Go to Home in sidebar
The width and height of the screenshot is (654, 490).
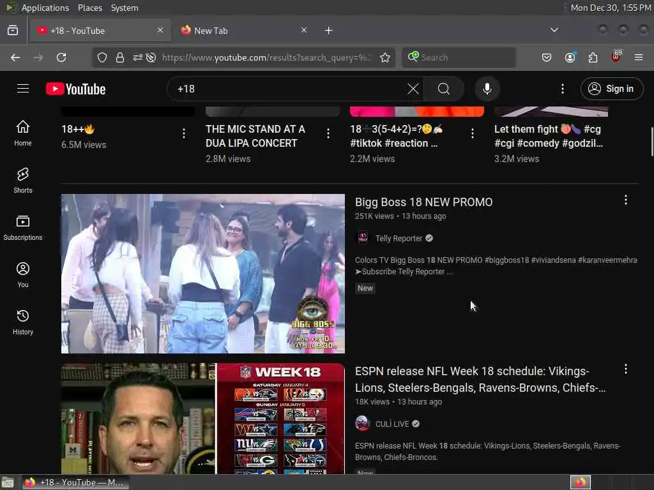pyautogui.click(x=23, y=133)
